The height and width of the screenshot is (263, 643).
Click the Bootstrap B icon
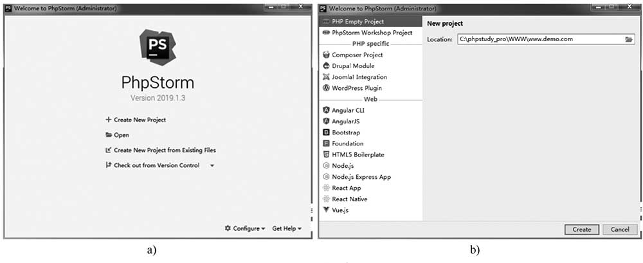click(327, 132)
